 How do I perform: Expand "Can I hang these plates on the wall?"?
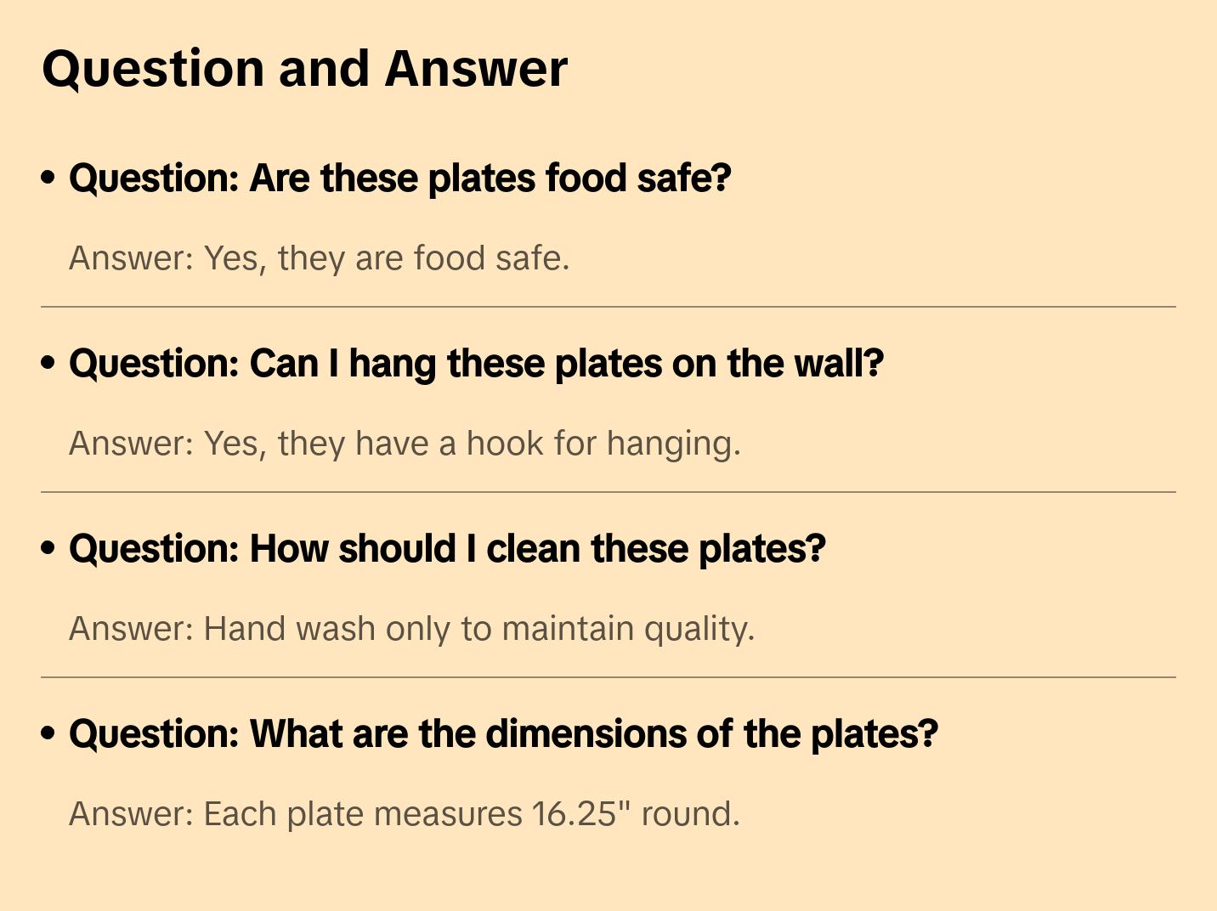pos(476,364)
